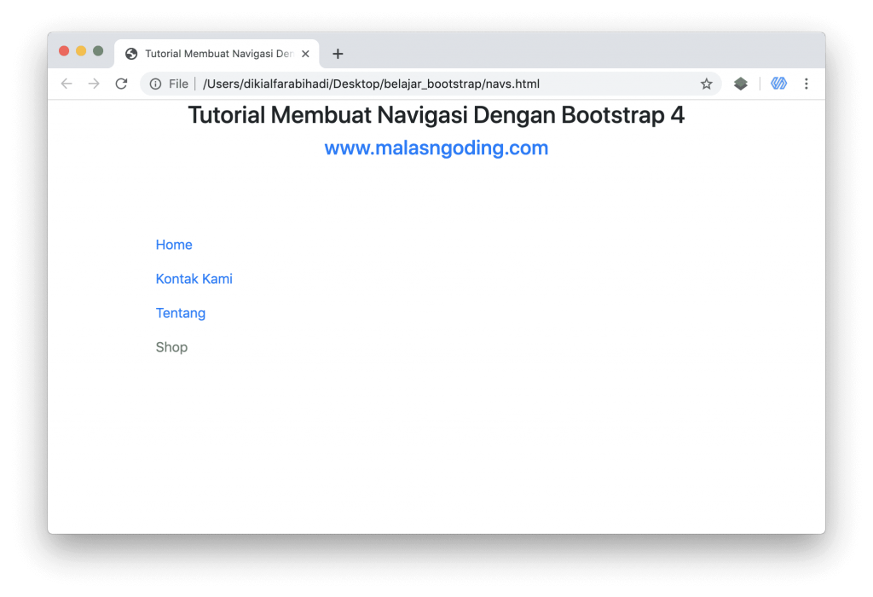Image resolution: width=873 pixels, height=597 pixels.
Task: Select the Tutorial Membuat Navigasi tab
Action: click(x=217, y=54)
